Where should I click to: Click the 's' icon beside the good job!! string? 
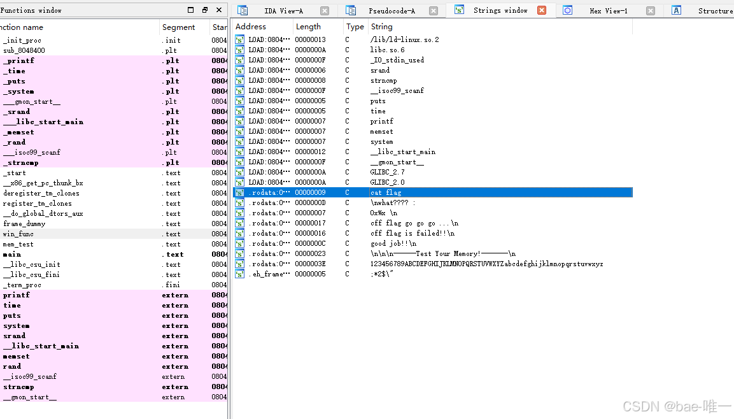[239, 243]
